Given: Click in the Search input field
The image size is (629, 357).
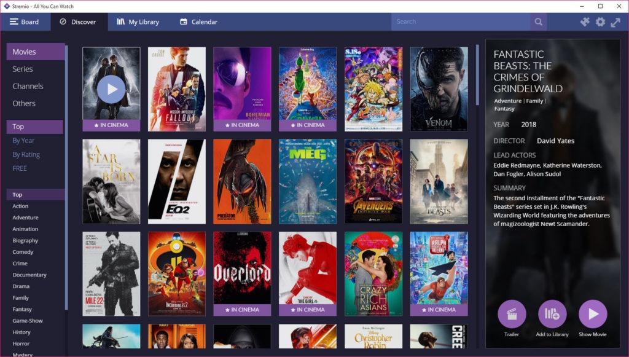Looking at the screenshot, I should tap(461, 22).
